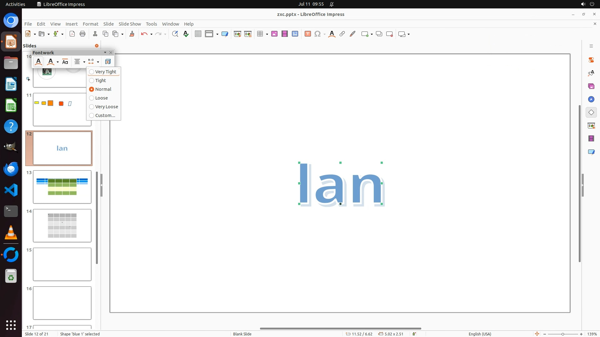The image size is (600, 337).
Task: Click English (USA) language in status bar
Action: [480, 334]
